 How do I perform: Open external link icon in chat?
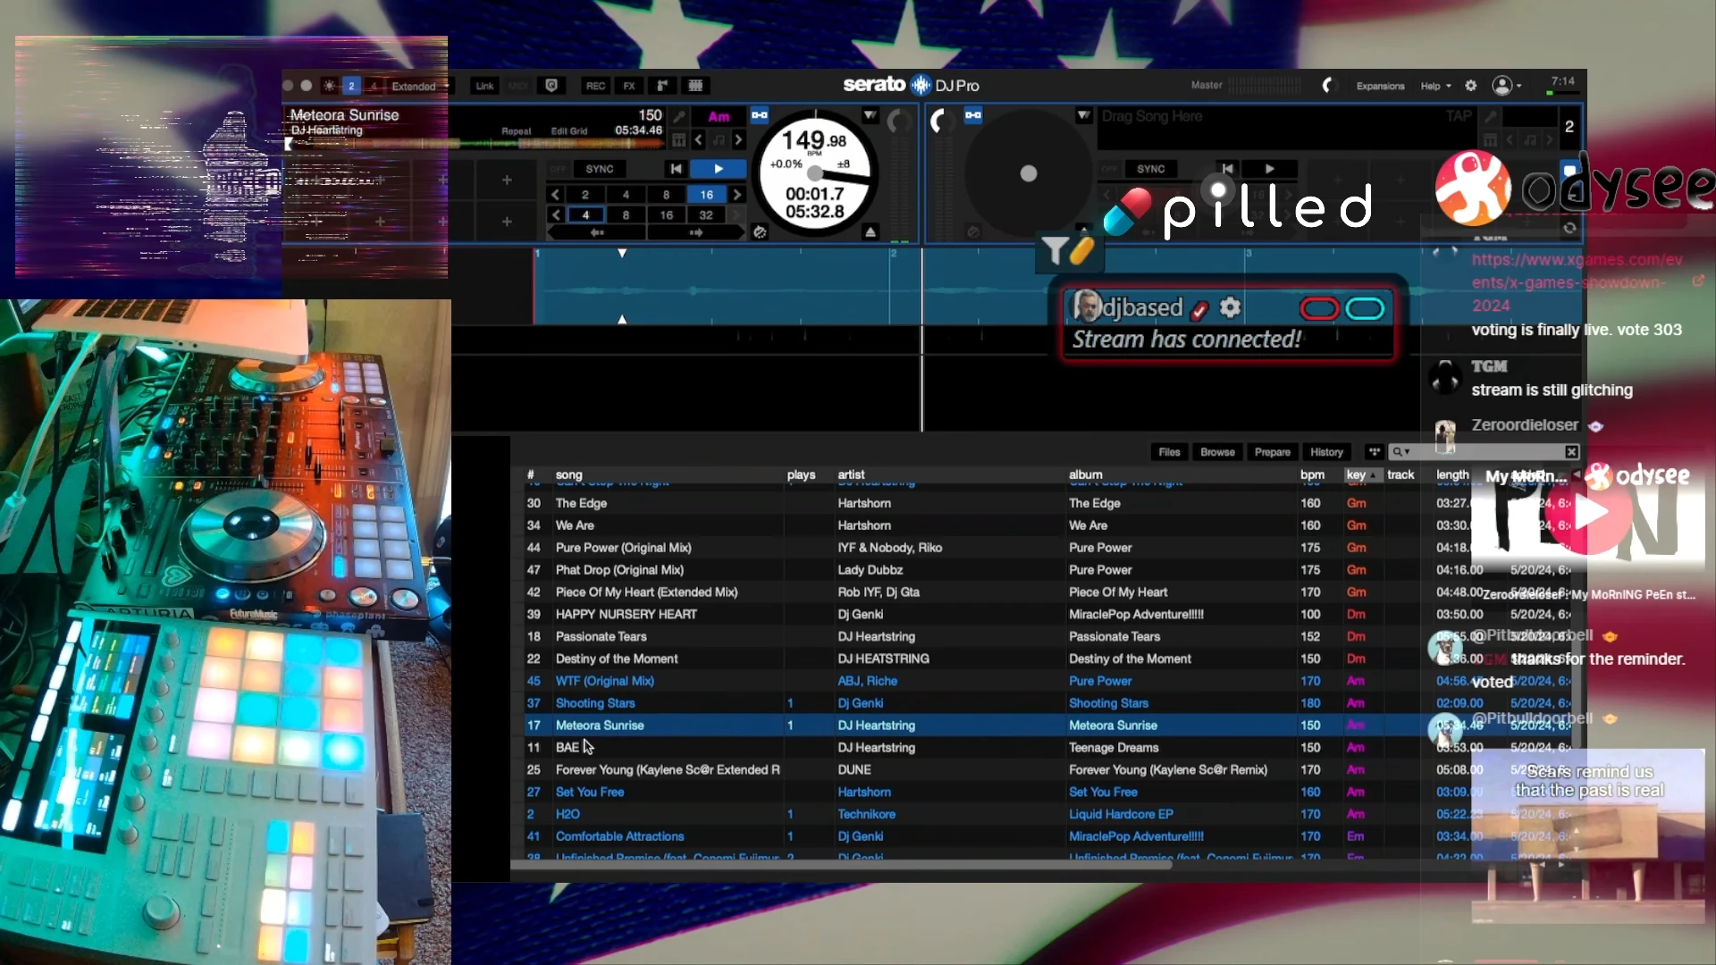[1698, 281]
